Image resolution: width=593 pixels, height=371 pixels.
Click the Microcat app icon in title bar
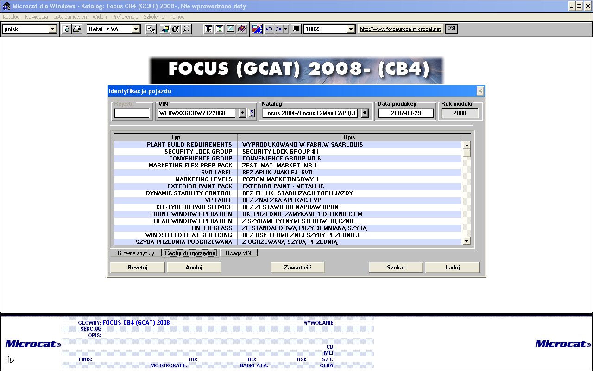[x=6, y=6]
